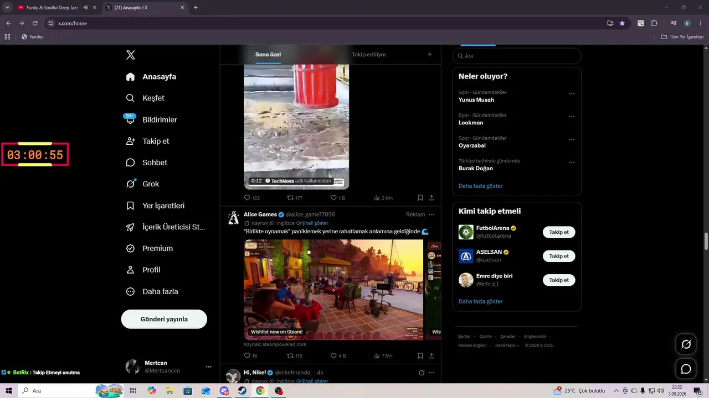The image size is (709, 398).
Task: Follow ASELSAN with Takip et
Action: (x=559, y=256)
